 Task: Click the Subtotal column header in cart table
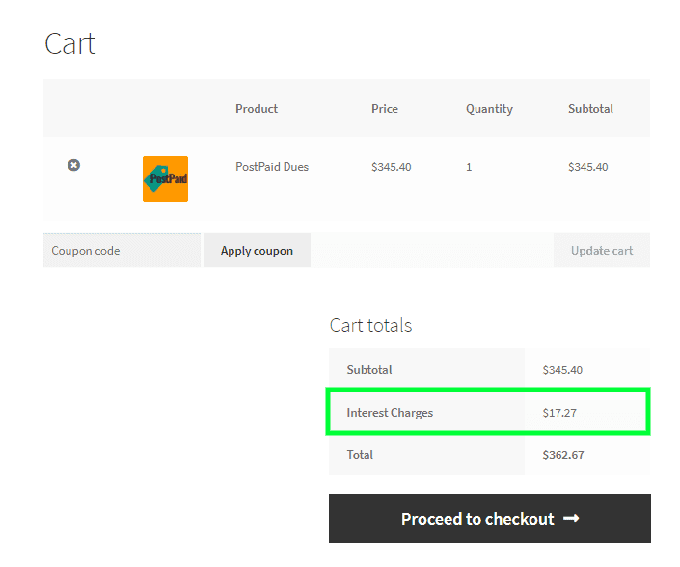(590, 109)
